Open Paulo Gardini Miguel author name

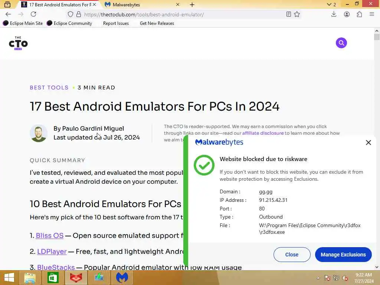93,128
